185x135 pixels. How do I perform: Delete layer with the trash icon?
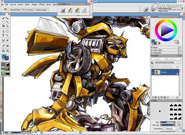click(177, 97)
